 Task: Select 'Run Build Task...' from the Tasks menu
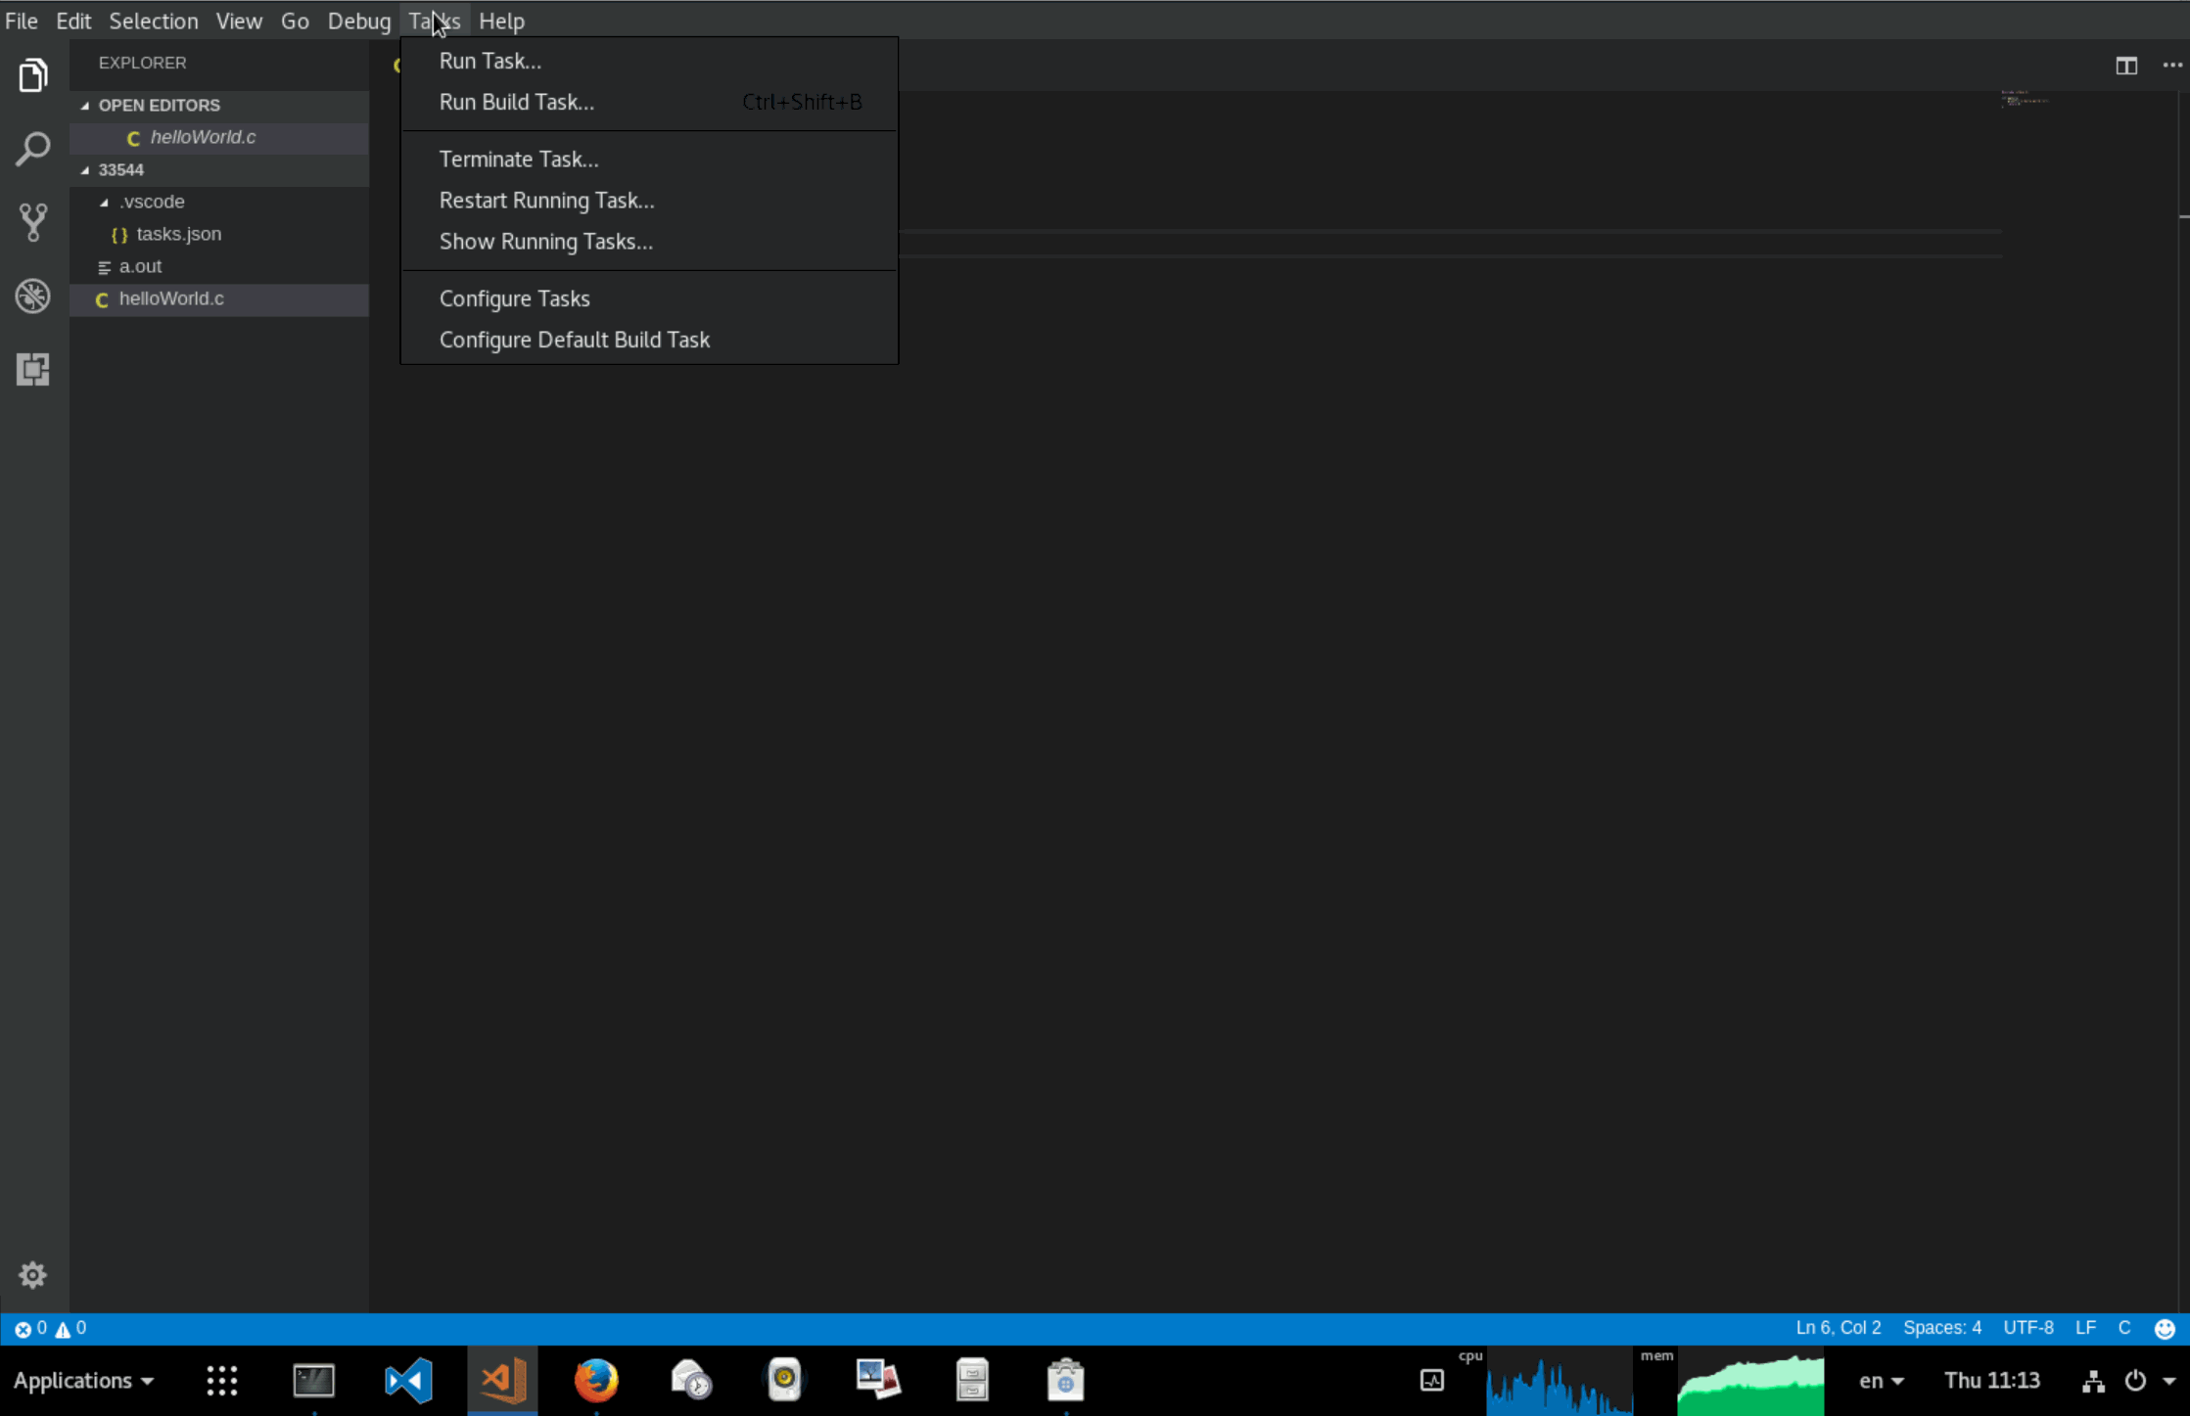[517, 102]
